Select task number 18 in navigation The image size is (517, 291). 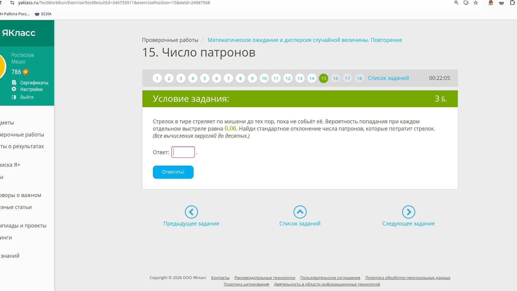359,78
